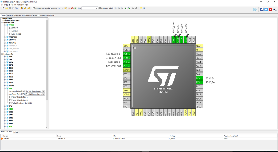Select SPI3 in the peripherals tree

(11, 118)
